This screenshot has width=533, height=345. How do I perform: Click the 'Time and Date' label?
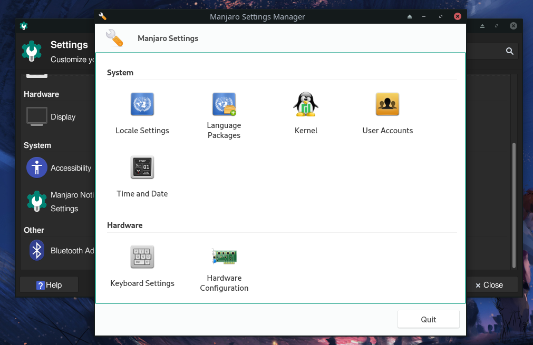[x=142, y=193]
